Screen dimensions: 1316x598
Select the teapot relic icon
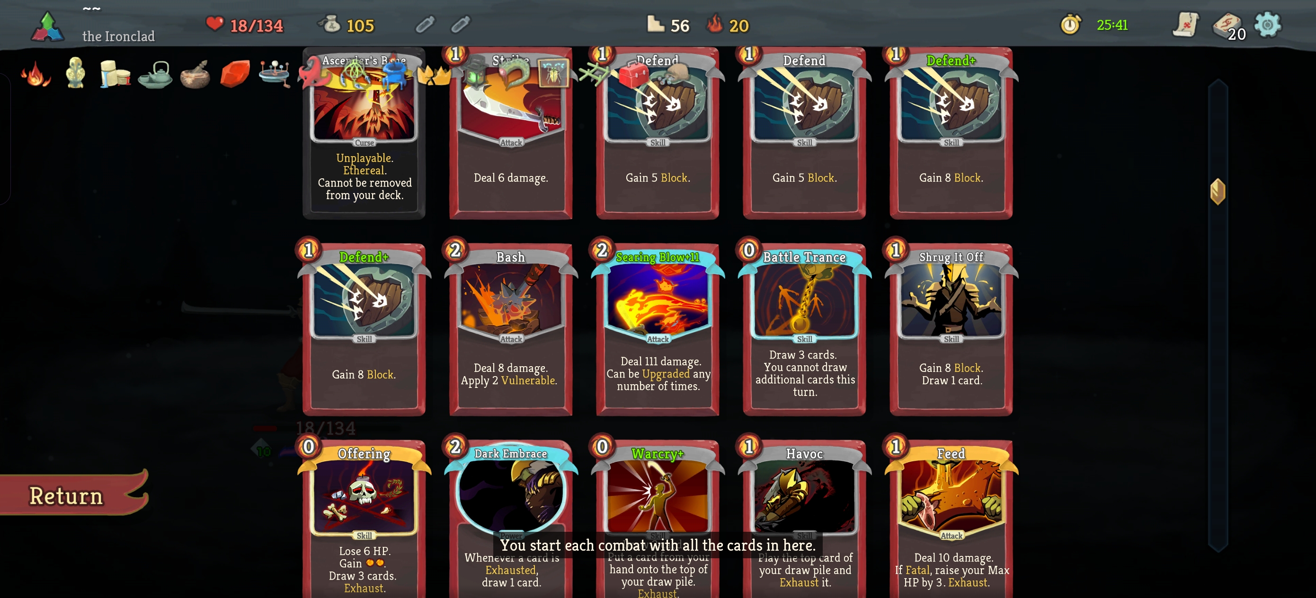(155, 75)
